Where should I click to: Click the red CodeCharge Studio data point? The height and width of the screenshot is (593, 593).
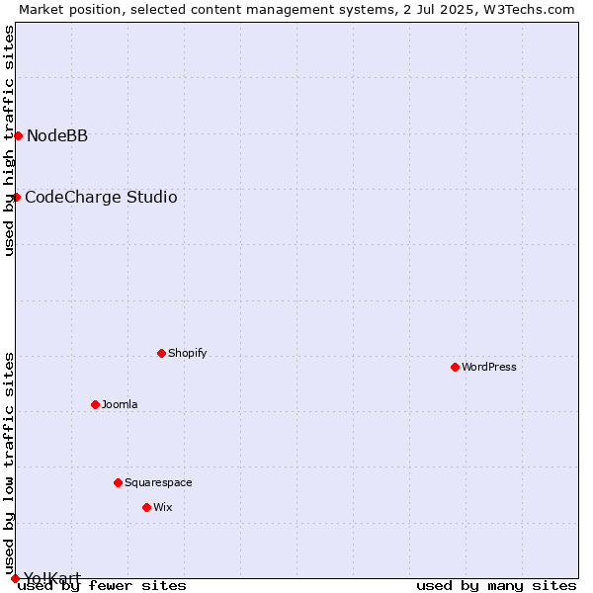(x=16, y=198)
